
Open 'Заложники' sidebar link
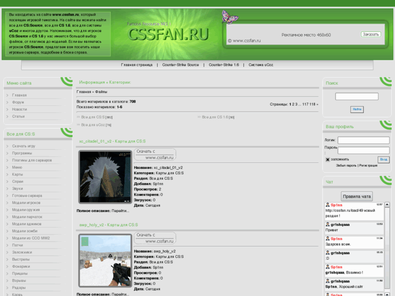pos(22,252)
